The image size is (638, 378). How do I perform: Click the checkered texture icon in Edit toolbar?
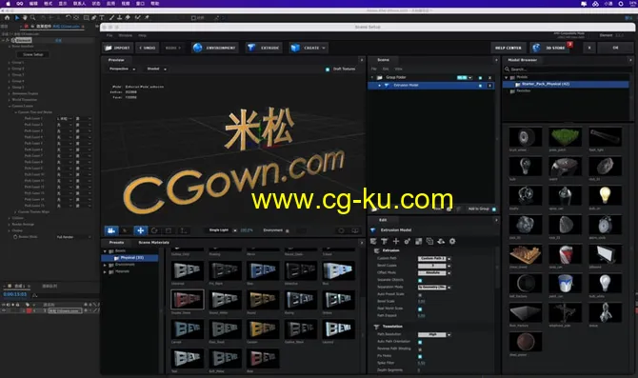(419, 241)
